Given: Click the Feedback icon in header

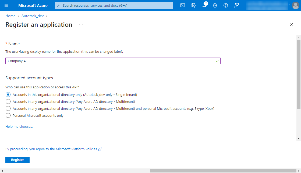Looking at the screenshot, I should point(236,5).
